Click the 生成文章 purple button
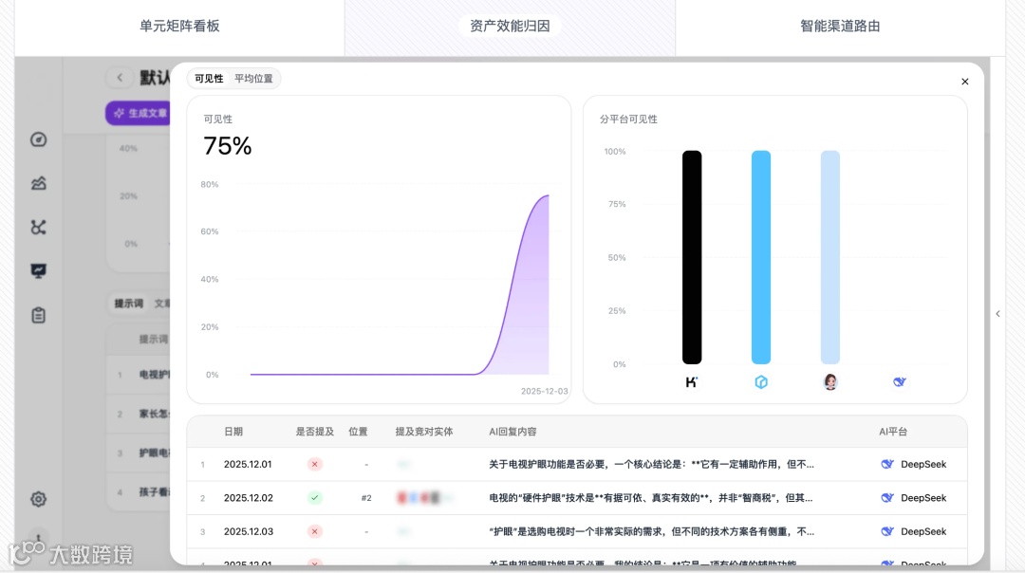 pyautogui.click(x=139, y=113)
